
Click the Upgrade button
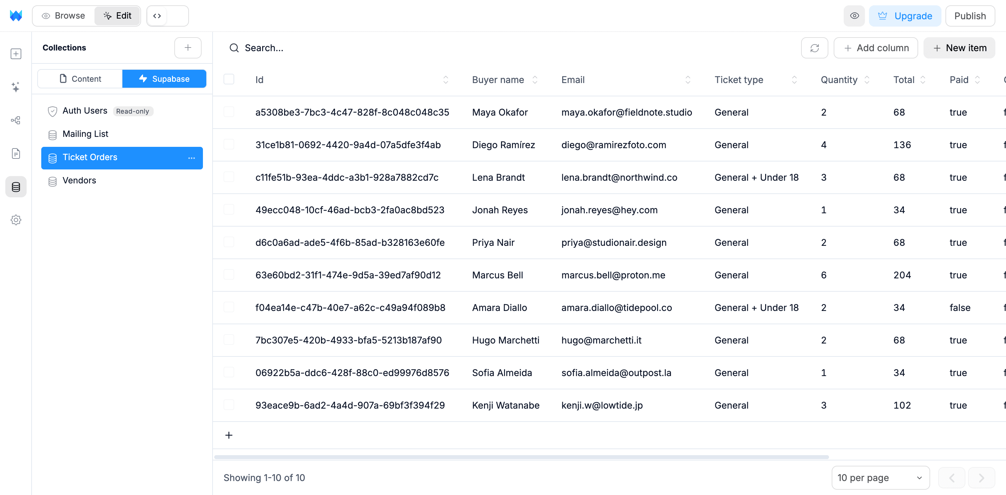tap(905, 16)
